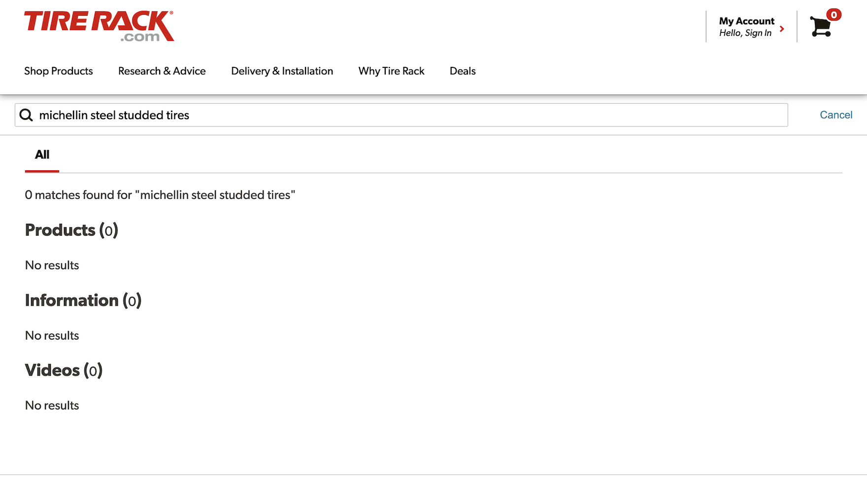The height and width of the screenshot is (498, 867).
Task: Go to the Deals page
Action: pyautogui.click(x=462, y=71)
